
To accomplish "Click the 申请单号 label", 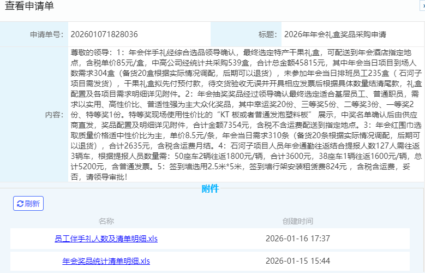I will pyautogui.click(x=46, y=34).
